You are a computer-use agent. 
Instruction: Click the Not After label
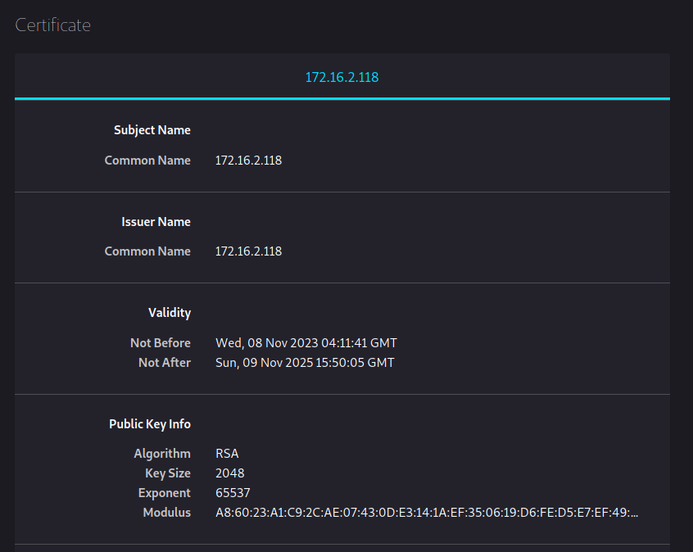(x=164, y=362)
